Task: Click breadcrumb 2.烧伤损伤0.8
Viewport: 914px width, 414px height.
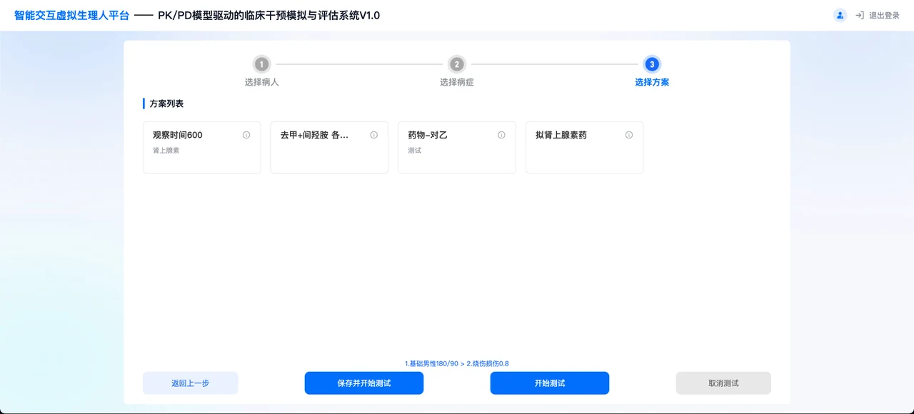Action: 488,363
